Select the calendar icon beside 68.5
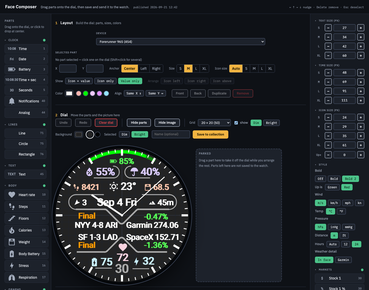 tap(148, 187)
